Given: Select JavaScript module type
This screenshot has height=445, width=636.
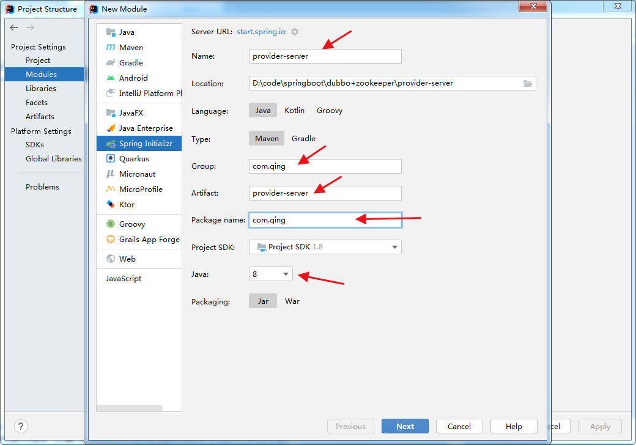Looking at the screenshot, I should tap(124, 278).
